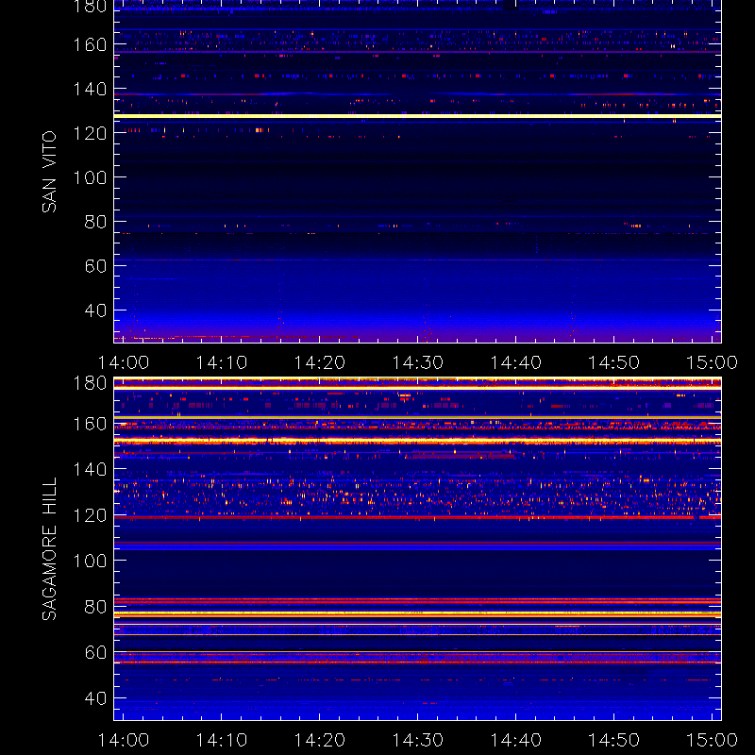Select the 80 tick label on Sagamore Hill plot
Screen dimensions: 755x755
coord(96,607)
